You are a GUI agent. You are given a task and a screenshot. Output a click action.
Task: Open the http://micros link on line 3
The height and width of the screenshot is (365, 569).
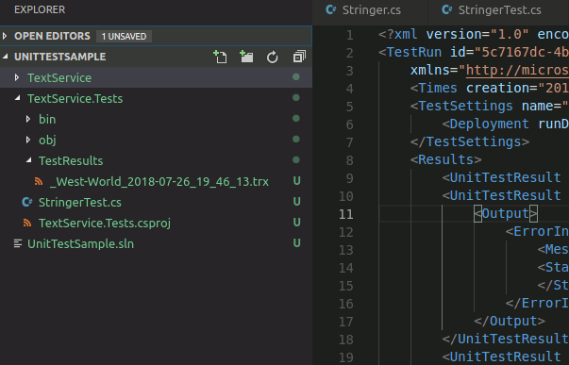(517, 70)
